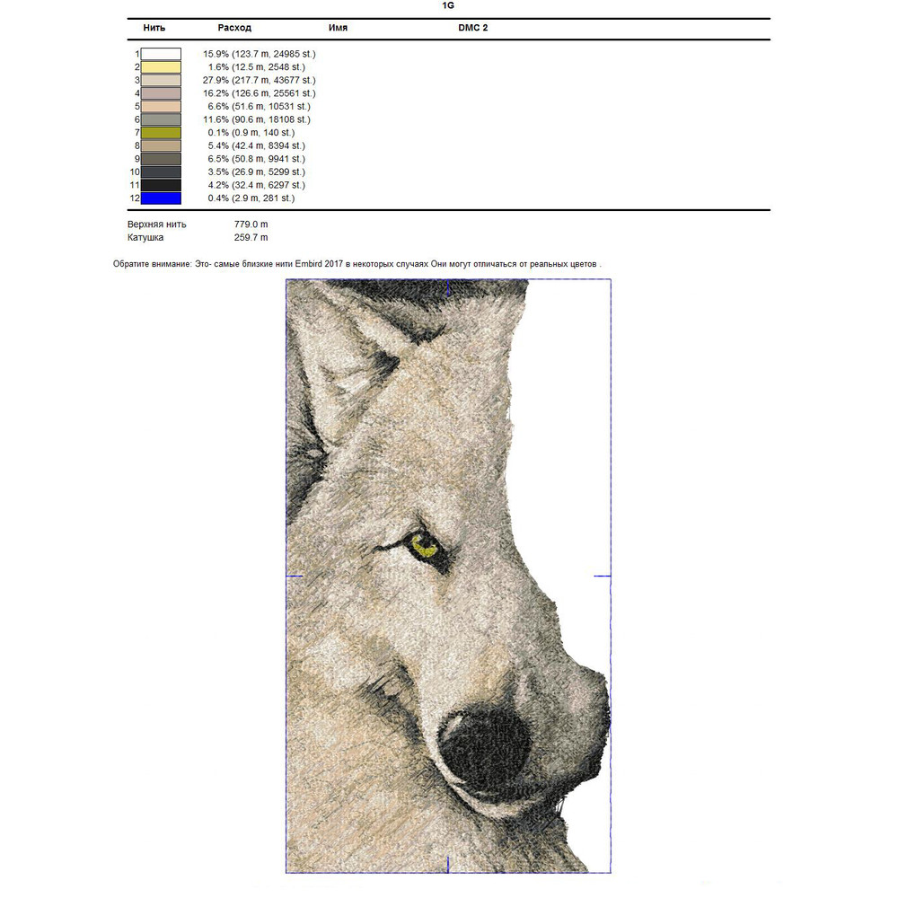Pick the olive green thread 7 swatch
Viewport: 898px width, 898px height.
[161, 132]
